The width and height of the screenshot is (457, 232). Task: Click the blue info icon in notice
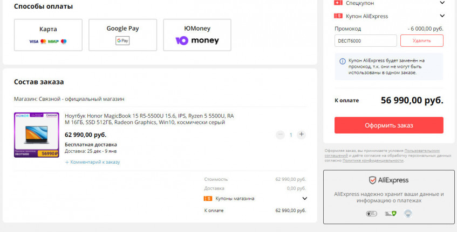tap(343, 61)
